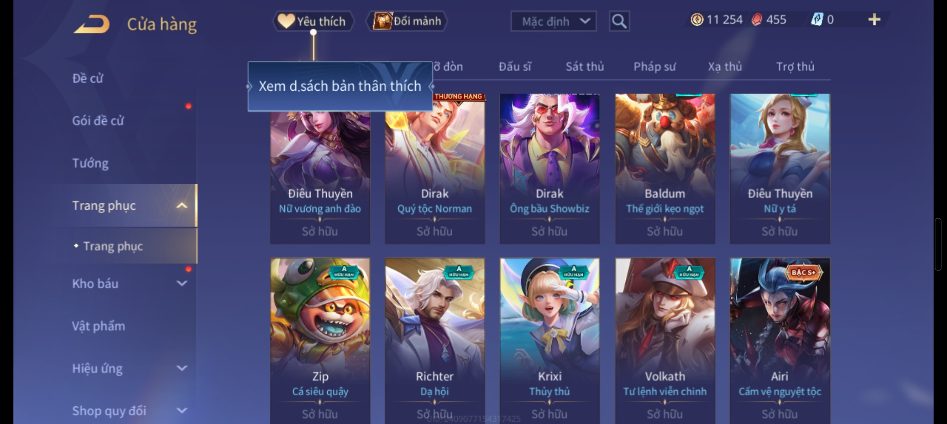
Task: Expand the Hiệu ứng sidebar section
Action: click(182, 368)
